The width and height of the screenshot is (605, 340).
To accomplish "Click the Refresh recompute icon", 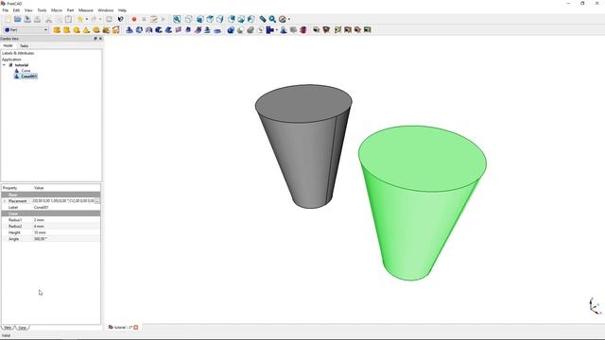I will click(110, 19).
